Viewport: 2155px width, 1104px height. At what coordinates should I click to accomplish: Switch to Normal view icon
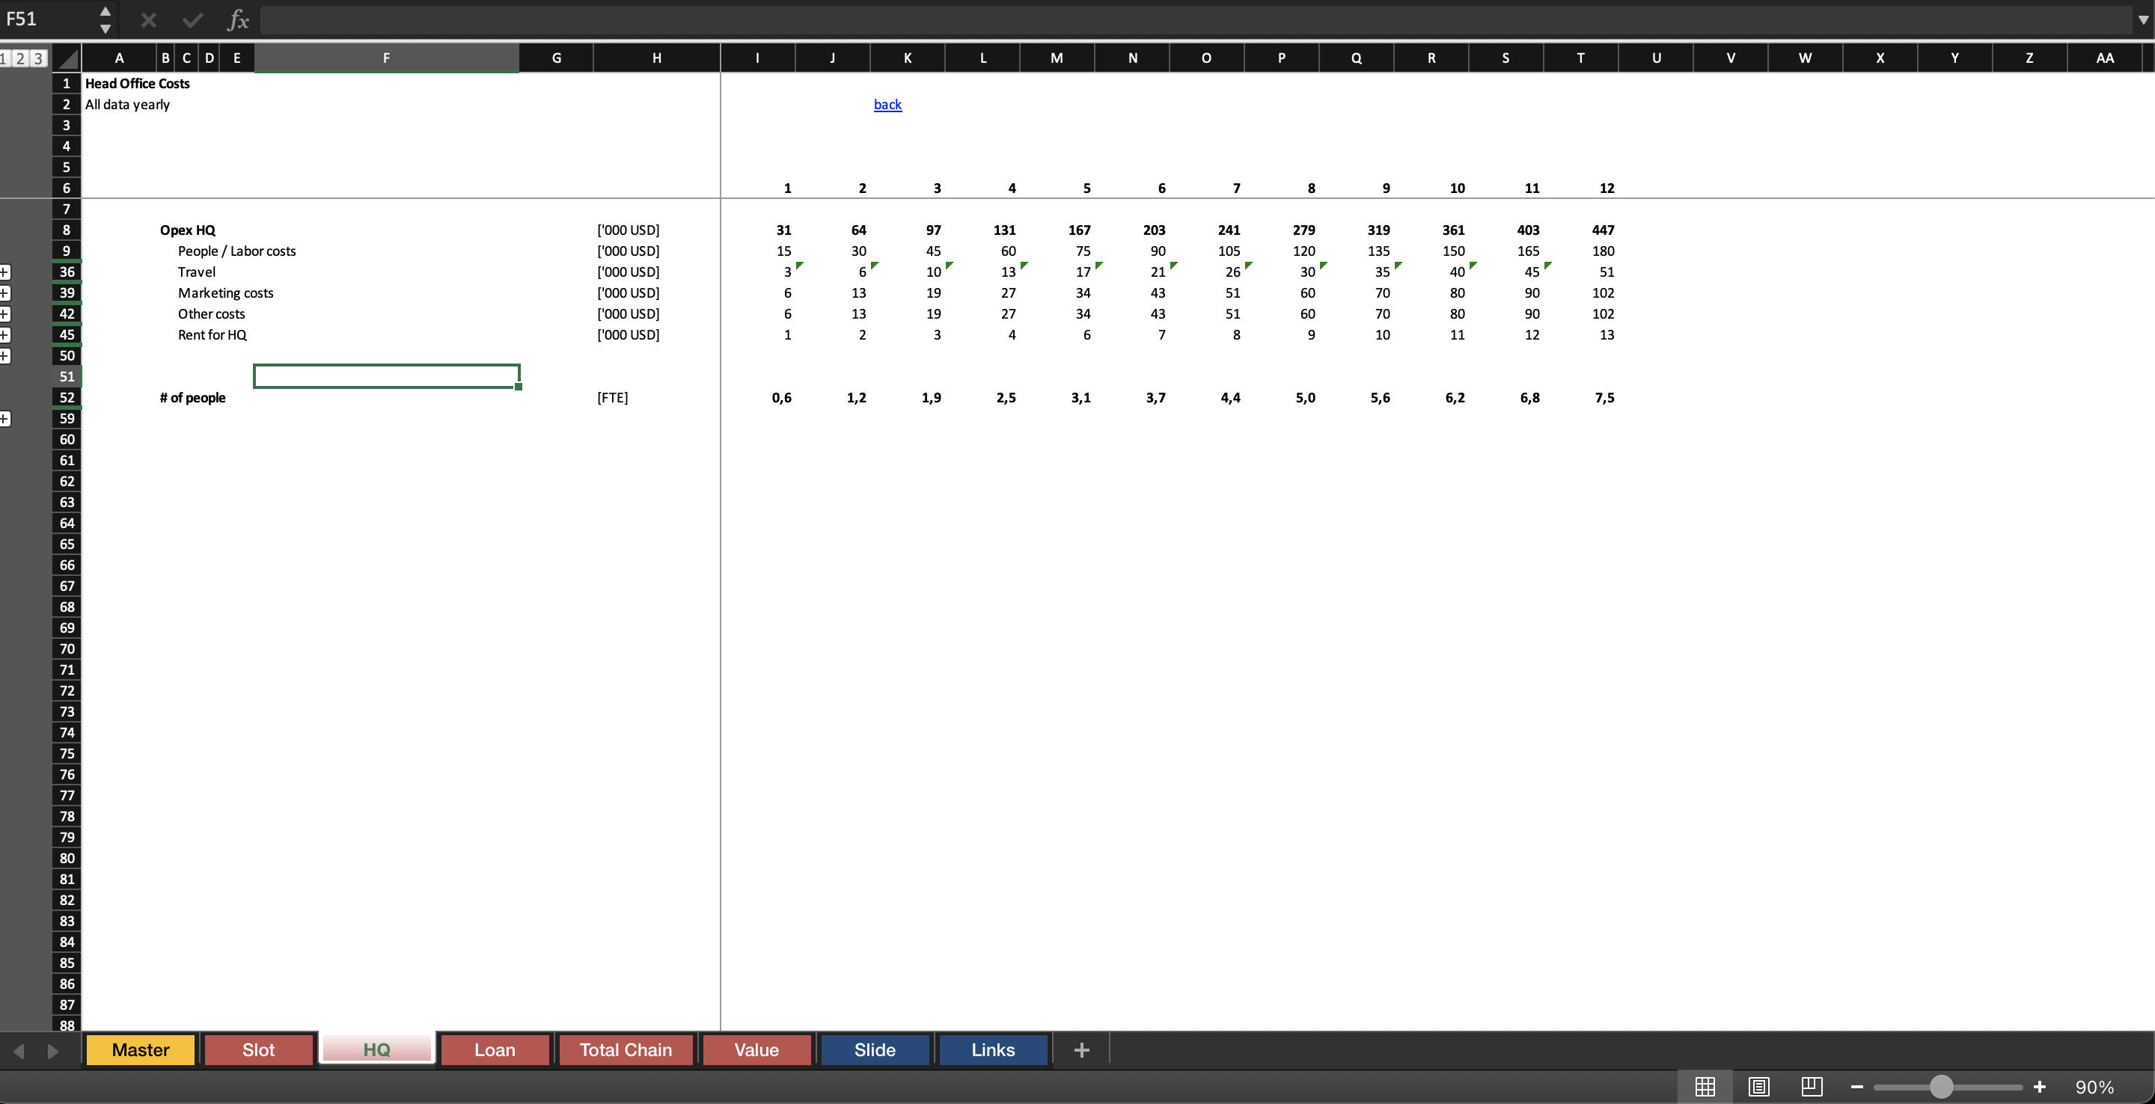1705,1087
